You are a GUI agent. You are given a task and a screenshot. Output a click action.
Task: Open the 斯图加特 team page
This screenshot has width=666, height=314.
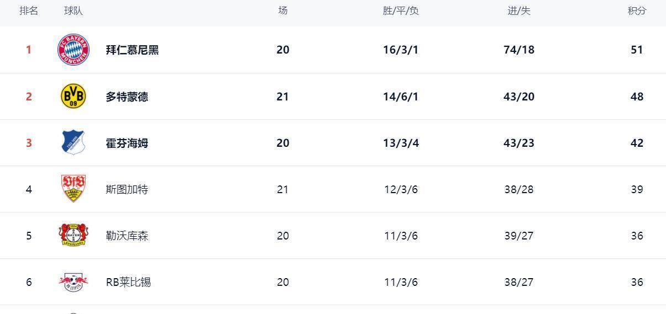point(127,189)
